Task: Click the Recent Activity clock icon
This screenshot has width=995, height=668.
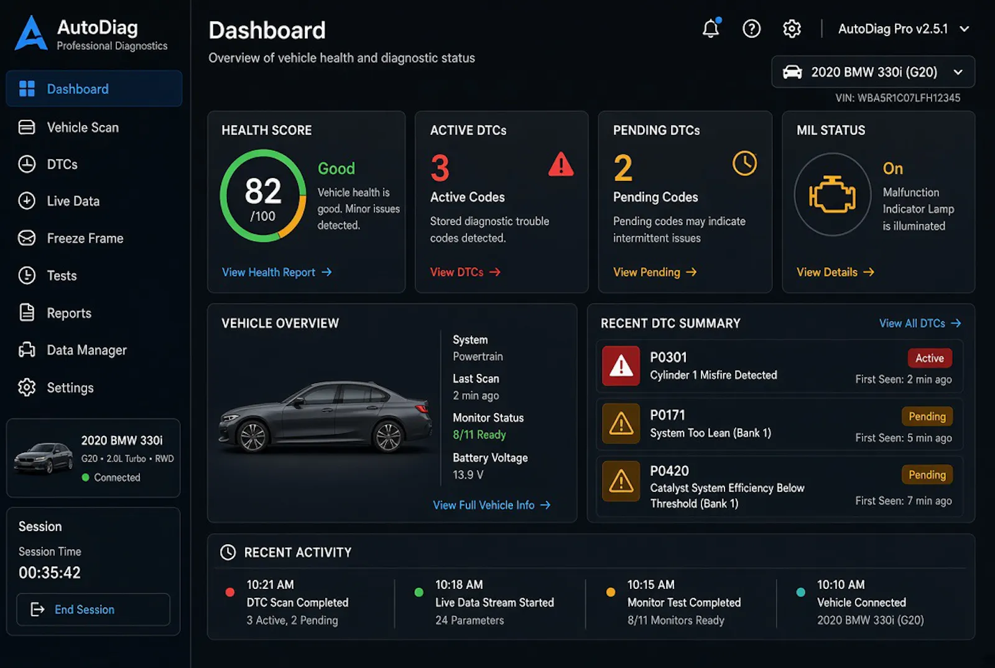Action: click(228, 552)
